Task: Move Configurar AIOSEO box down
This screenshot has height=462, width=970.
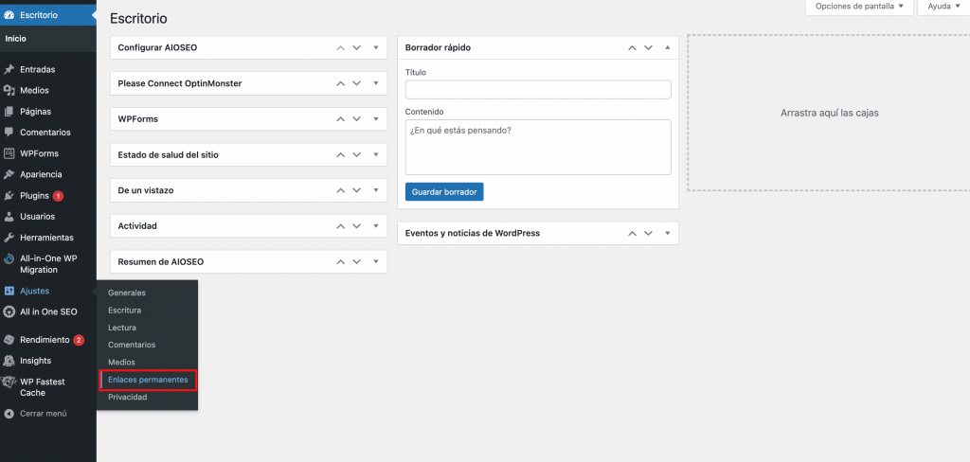Action: [x=356, y=47]
